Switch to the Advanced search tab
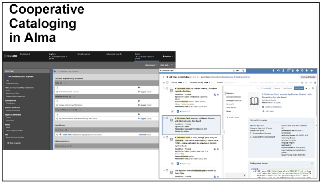The height and width of the screenshot is (182, 321). [x=114, y=54]
